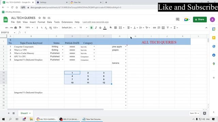This screenshot has width=218, height=122.
Task: Open text wrapping options
Action: (142, 28)
